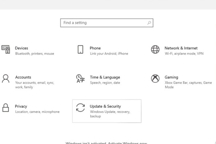Click the Privacy padlock icon

pos(5,108)
